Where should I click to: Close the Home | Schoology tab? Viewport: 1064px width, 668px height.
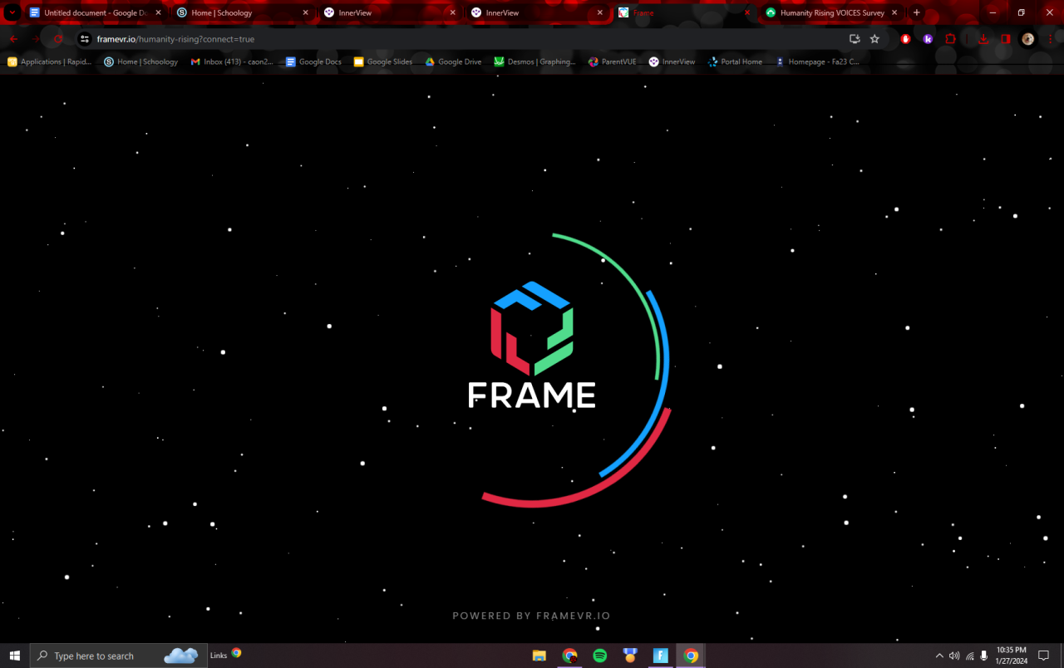(x=305, y=12)
